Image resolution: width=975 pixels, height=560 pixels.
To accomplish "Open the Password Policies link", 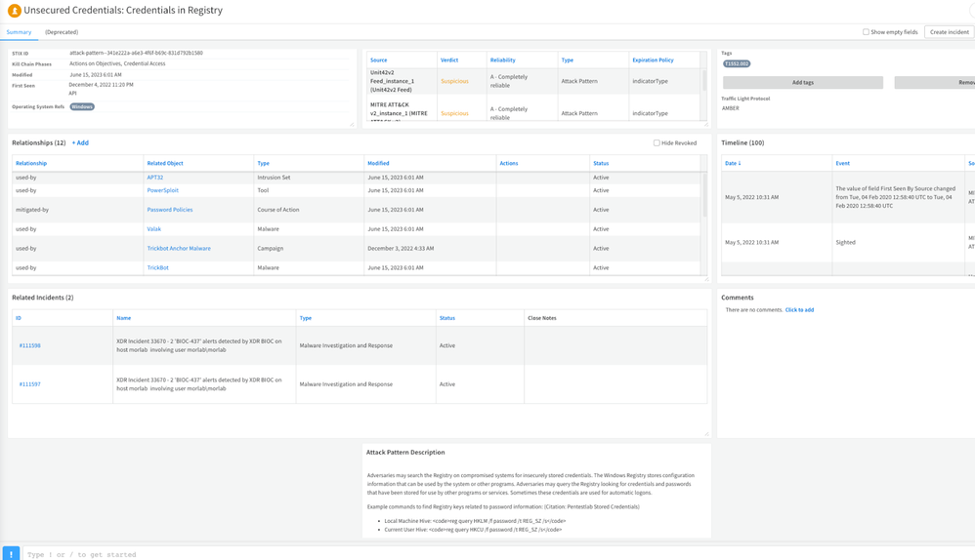I will (169, 210).
